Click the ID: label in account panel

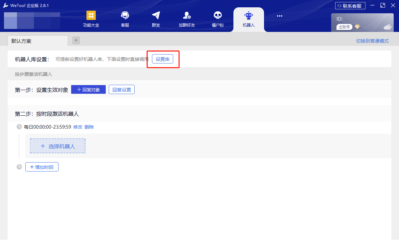tap(339, 19)
